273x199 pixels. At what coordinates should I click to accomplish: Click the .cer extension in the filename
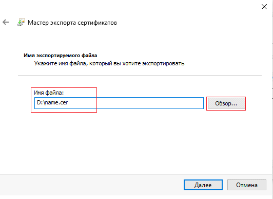coord(63,103)
